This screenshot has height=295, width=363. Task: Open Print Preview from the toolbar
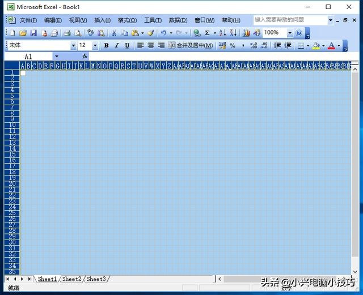(x=78, y=33)
